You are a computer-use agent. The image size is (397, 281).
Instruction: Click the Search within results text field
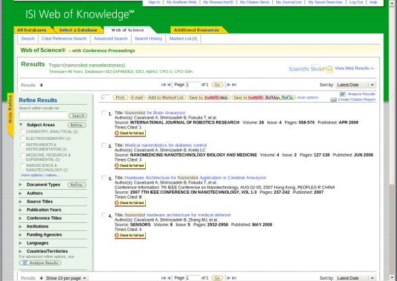click(43, 115)
